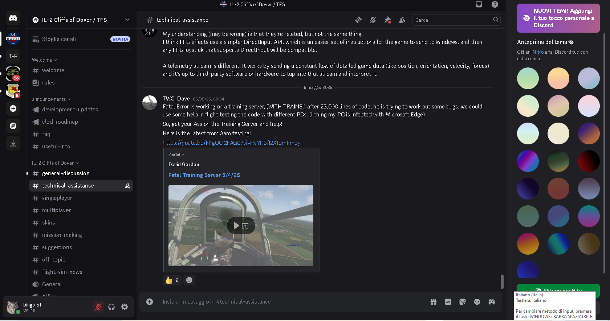Toggle microphone mute
The image size is (610, 321).
pyautogui.click(x=98, y=307)
